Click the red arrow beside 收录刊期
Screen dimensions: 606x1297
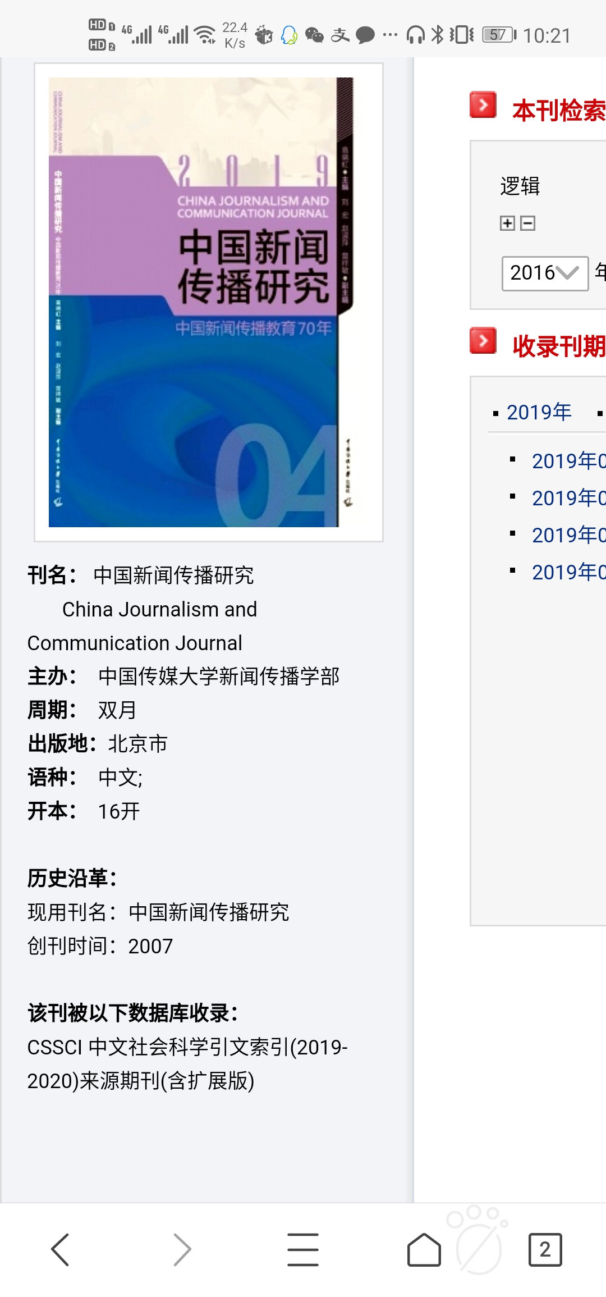pos(483,341)
